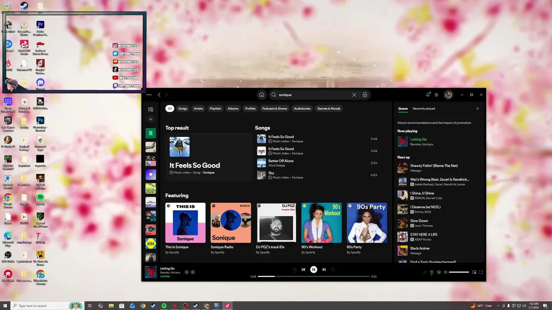Viewport: 552px width, 310px height.
Task: Open Liked Songs purple heart in sidebar
Action: [151, 174]
